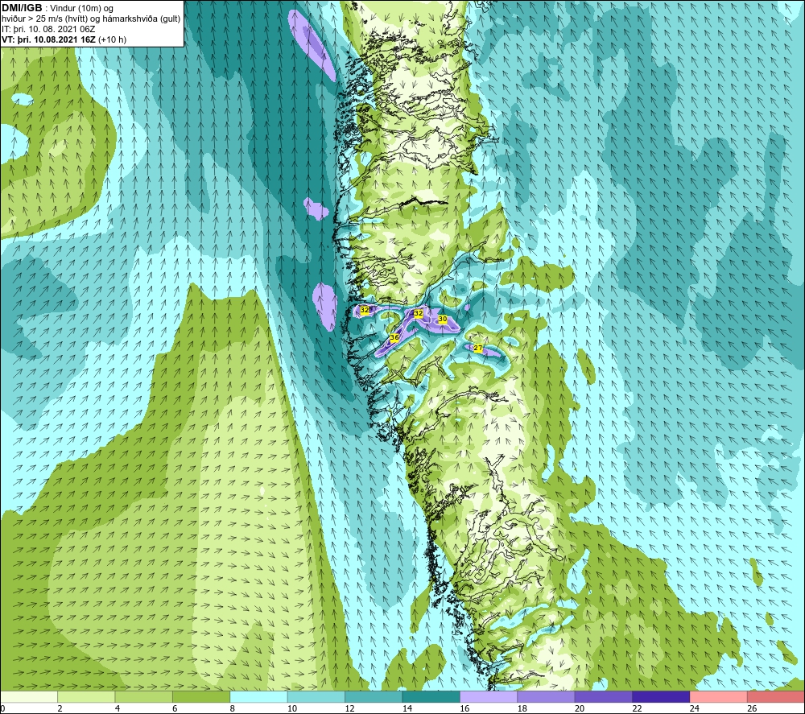Select the dark indigo 22–24 m/s legend swatch
805x714 pixels.
661,696
